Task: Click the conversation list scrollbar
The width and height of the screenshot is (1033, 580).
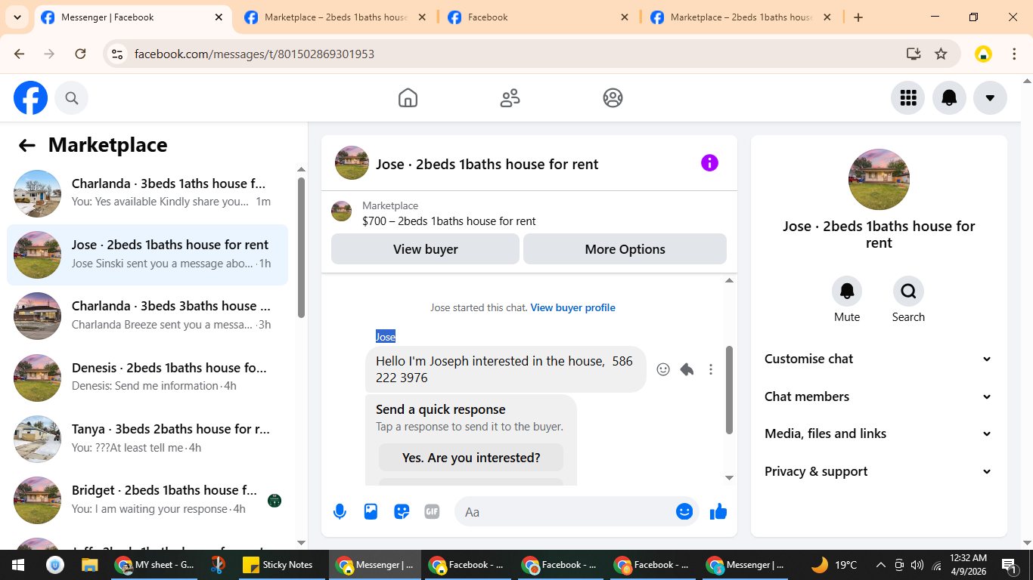Action: pos(302,248)
